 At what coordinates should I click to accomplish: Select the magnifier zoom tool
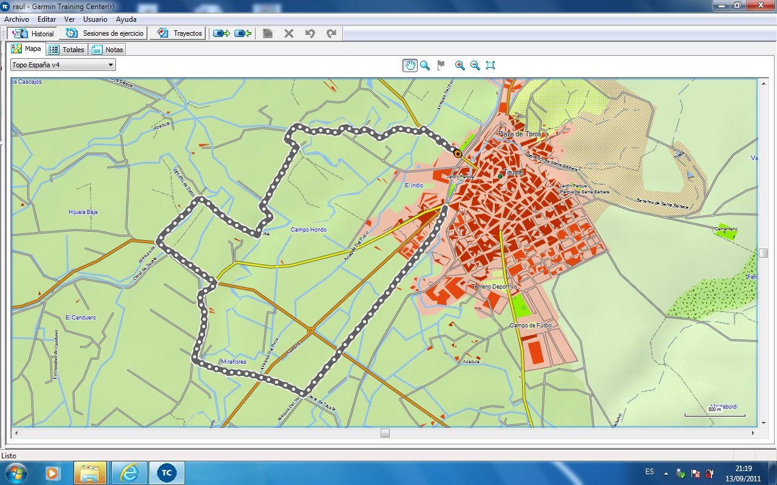click(425, 65)
